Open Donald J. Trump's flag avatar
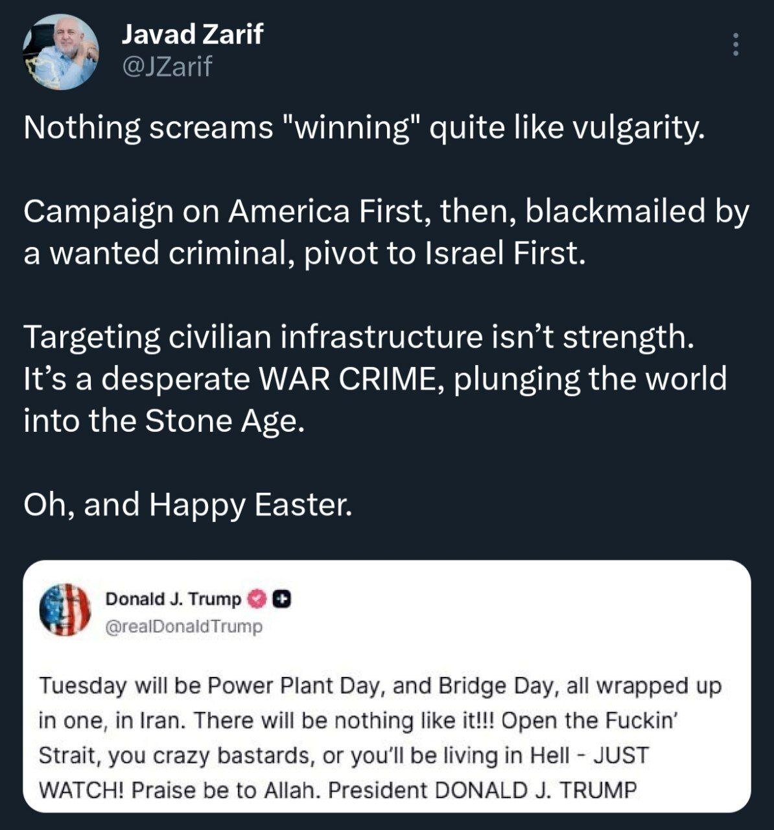 coord(65,610)
